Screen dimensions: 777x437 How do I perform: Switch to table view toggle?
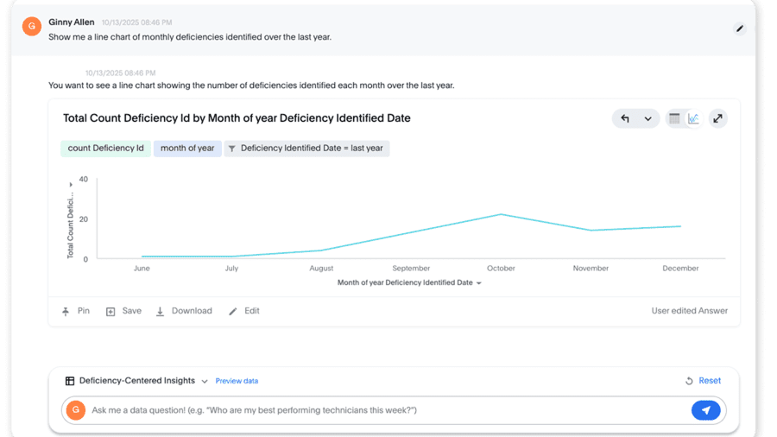click(674, 118)
